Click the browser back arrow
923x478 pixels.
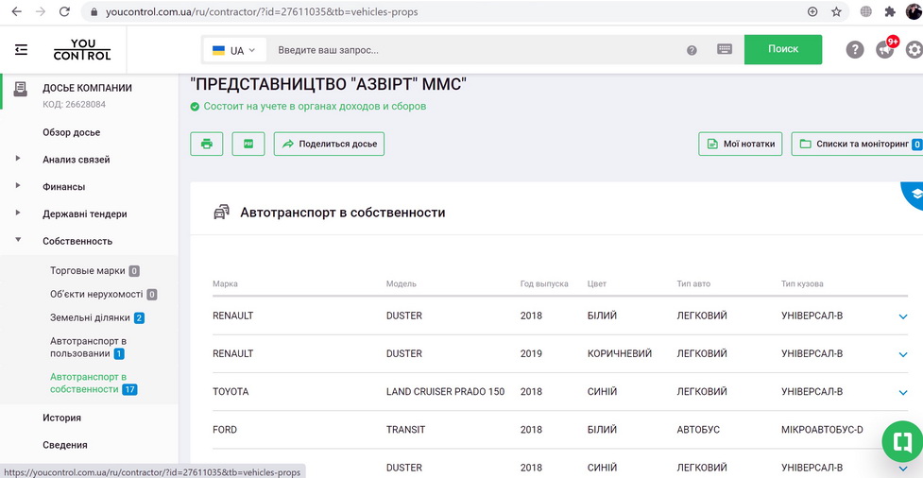coord(16,11)
